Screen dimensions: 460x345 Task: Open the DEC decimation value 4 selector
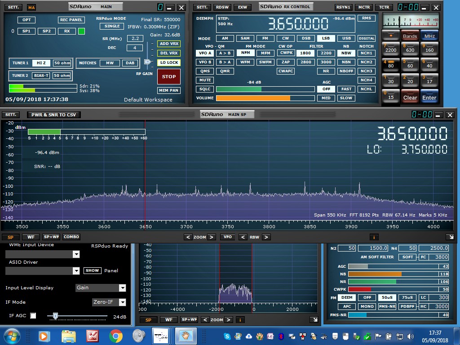tap(135, 48)
